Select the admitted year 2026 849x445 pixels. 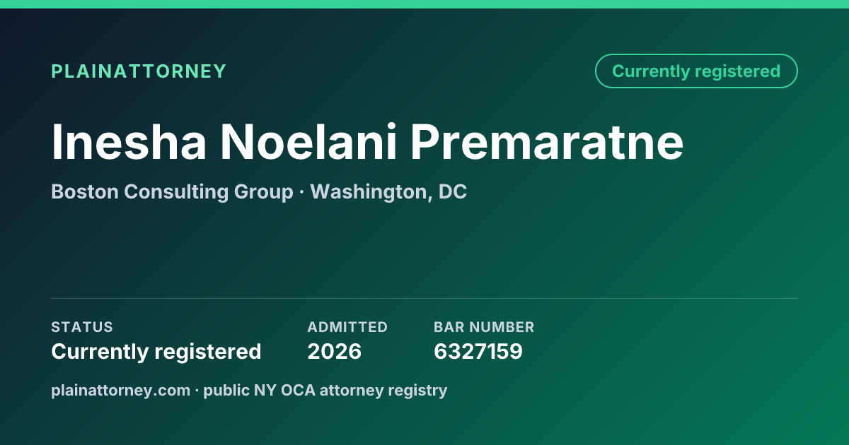334,351
